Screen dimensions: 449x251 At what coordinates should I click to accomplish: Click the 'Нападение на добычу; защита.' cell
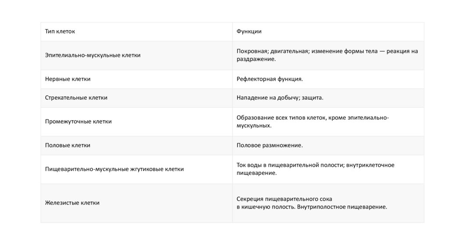click(280, 98)
